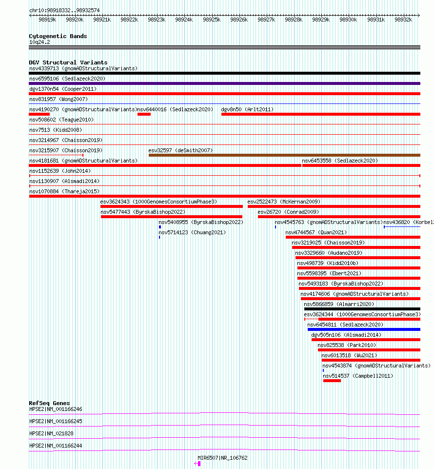Select nsv4174606 gnomADStructuralVariants label
Image resolution: width=434 pixels, height=469 pixels.
click(355, 294)
